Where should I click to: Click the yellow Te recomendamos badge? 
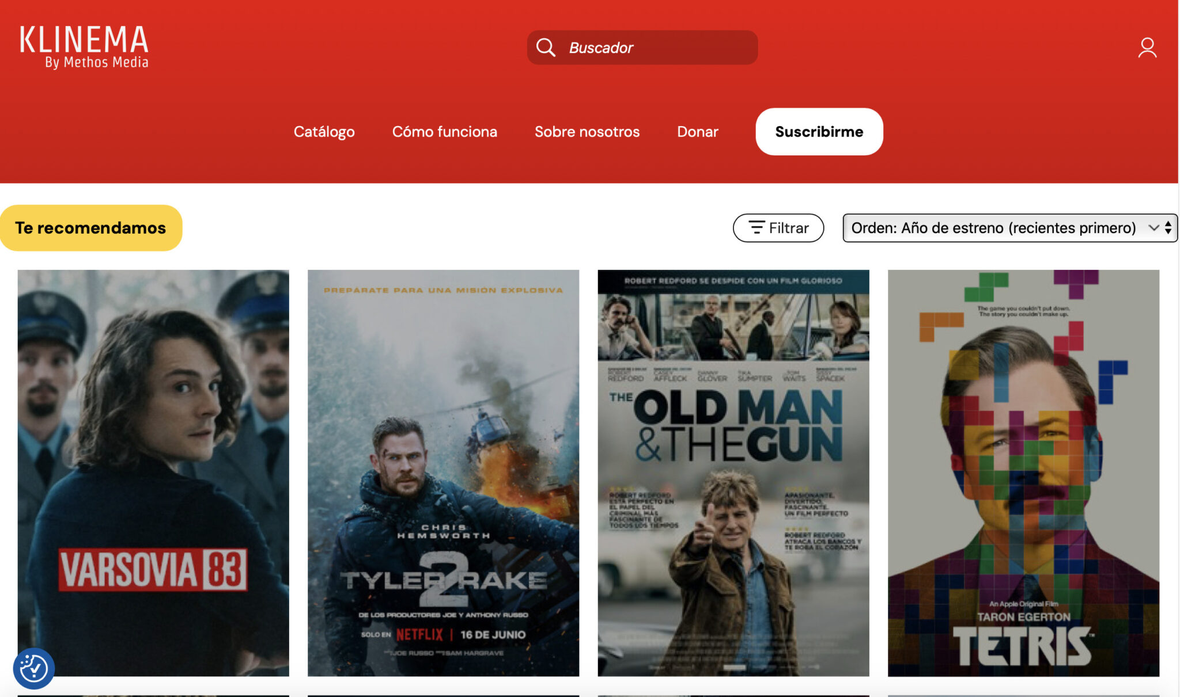(x=90, y=227)
